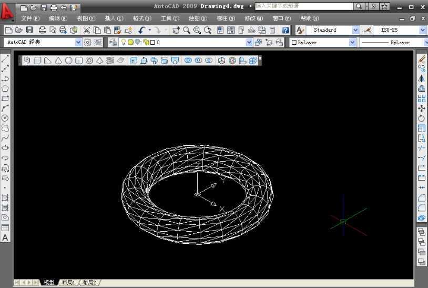
Task: Select the Torus tool
Action: coord(89,61)
